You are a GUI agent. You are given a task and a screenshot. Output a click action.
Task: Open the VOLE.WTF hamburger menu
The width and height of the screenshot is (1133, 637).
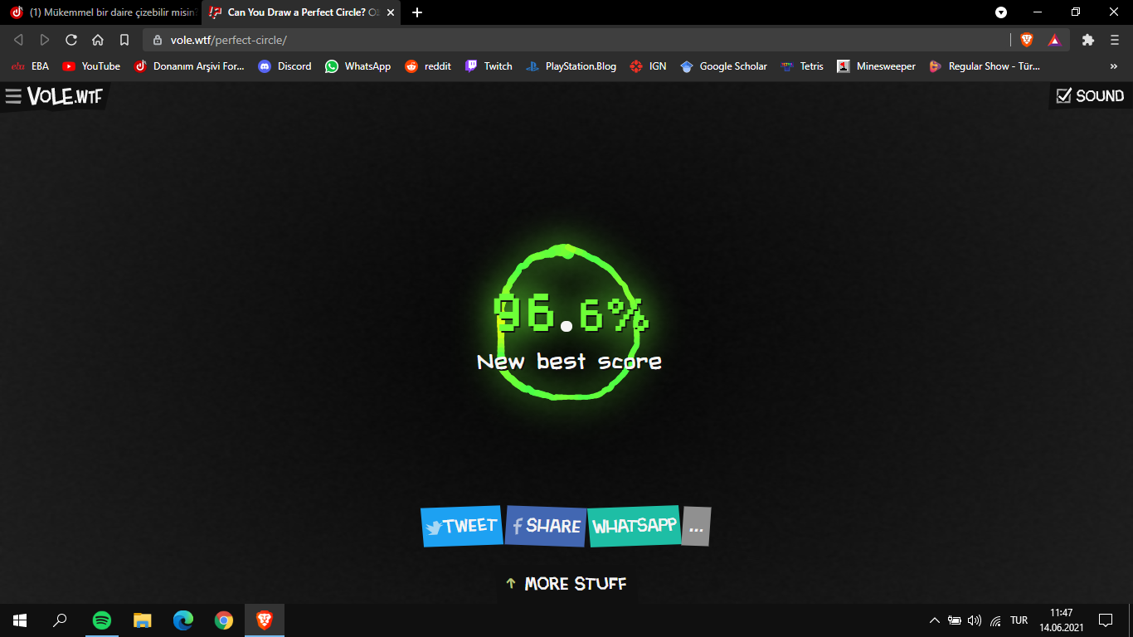(x=13, y=97)
